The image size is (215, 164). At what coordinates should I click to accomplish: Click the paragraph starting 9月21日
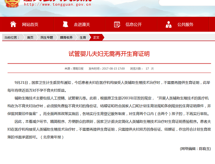click(x=109, y=86)
